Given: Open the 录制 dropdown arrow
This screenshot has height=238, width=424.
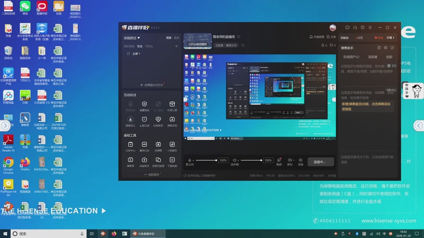Looking at the screenshot, I should pyautogui.click(x=294, y=160).
